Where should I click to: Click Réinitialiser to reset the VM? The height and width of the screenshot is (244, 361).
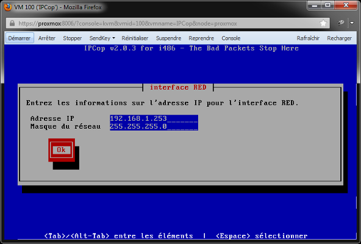[135, 38]
